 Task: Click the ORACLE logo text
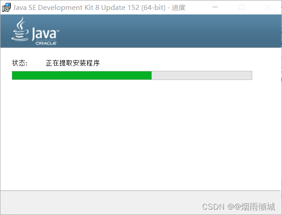pyautogui.click(x=46, y=43)
